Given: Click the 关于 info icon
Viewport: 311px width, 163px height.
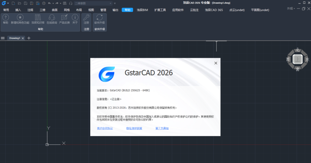Looking at the screenshot, I should click(x=75, y=18).
